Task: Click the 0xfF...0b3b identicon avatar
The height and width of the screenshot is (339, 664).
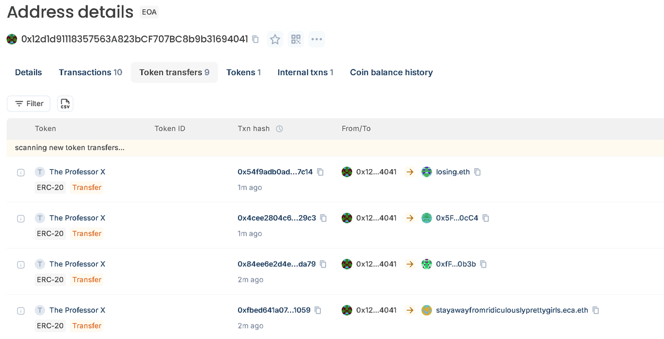Action: coord(427,264)
